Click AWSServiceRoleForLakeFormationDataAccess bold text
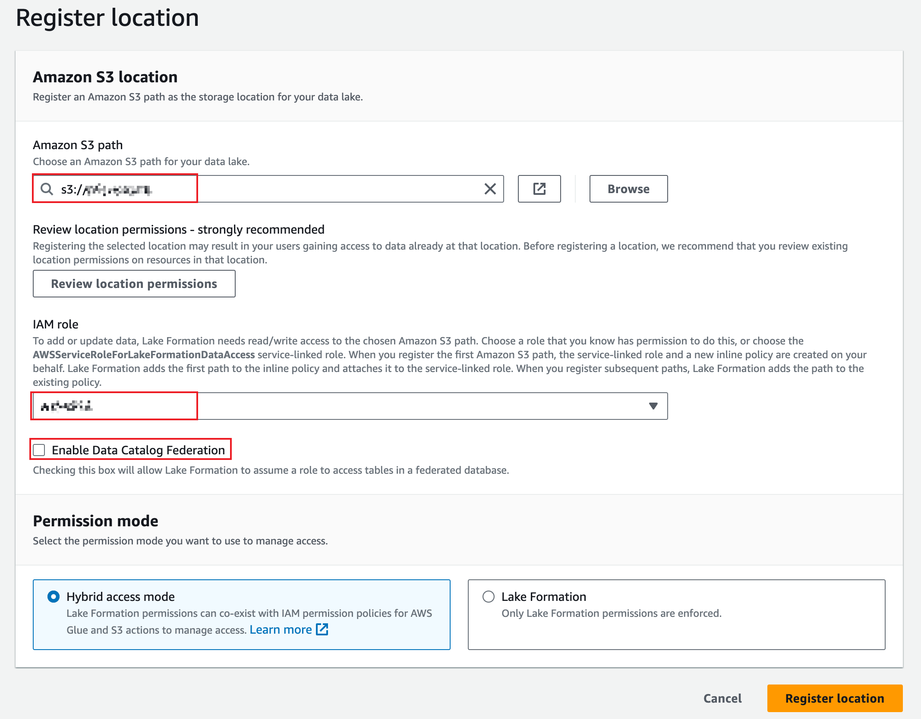This screenshot has width=921, height=719. coord(144,355)
